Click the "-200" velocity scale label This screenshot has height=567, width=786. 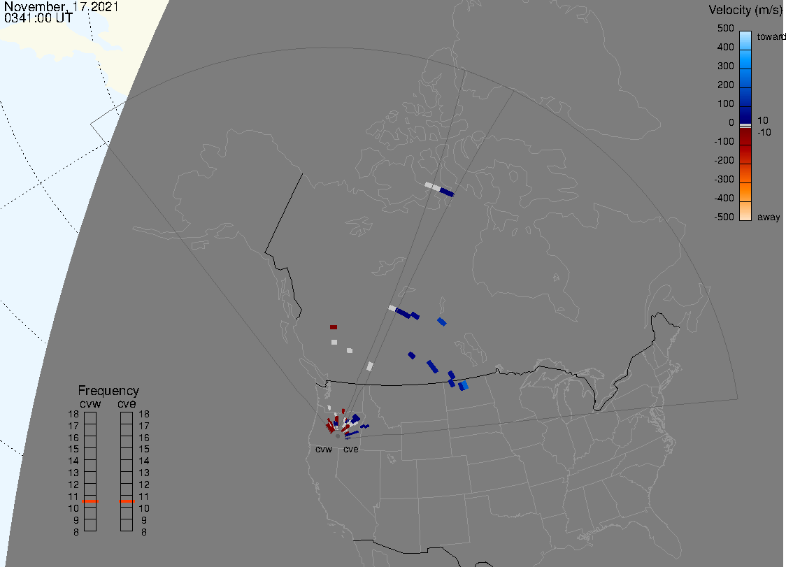pos(724,160)
